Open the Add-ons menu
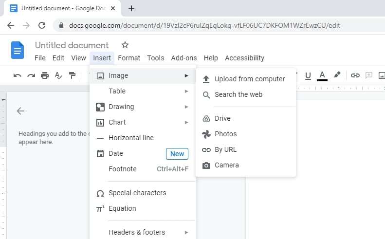Viewport: 385px width, 239px height. [x=184, y=58]
